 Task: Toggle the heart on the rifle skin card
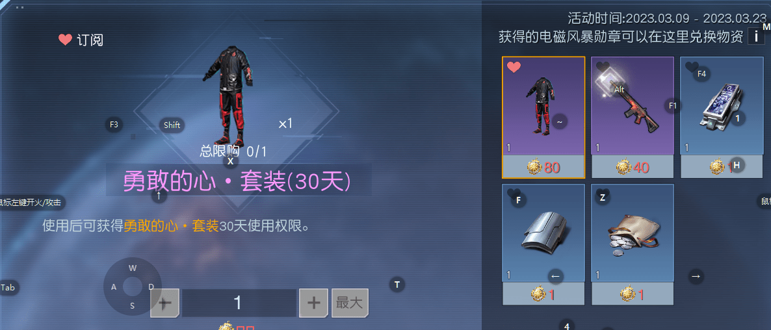603,68
